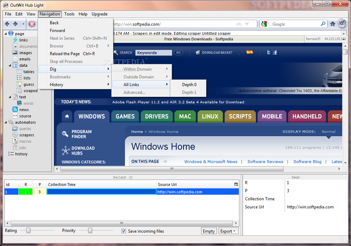Open the File menu
The image size is (351, 246).
[8, 14]
